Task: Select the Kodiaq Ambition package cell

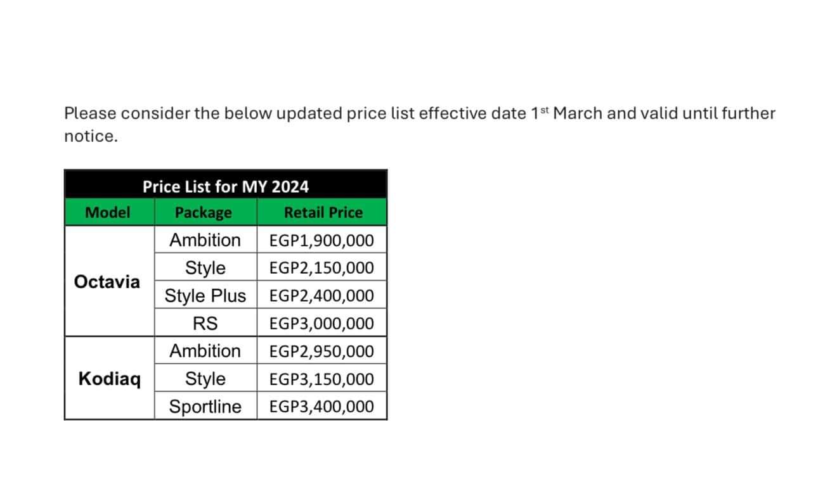Action: 205,351
